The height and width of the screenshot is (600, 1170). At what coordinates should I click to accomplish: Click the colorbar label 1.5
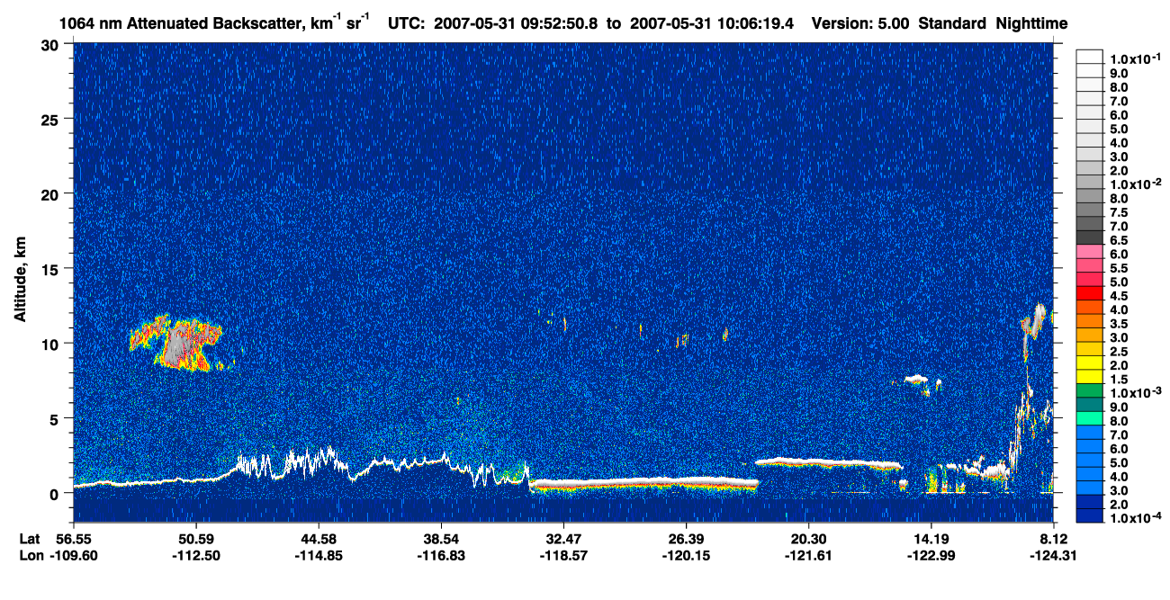pyautogui.click(x=1120, y=380)
